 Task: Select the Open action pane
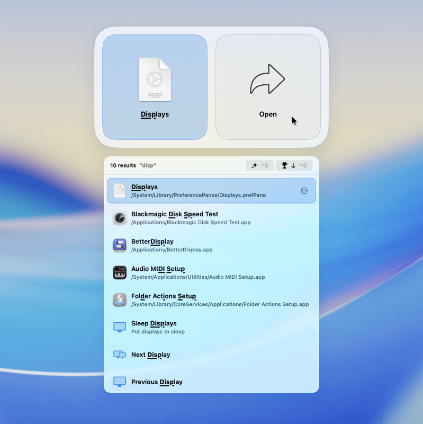click(268, 87)
